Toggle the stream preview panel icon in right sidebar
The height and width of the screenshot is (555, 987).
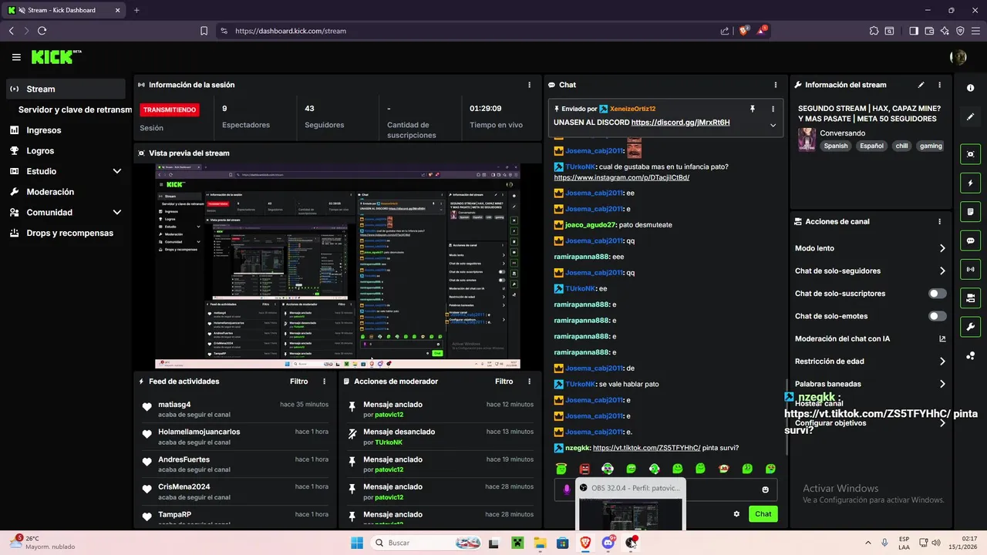pyautogui.click(x=970, y=154)
